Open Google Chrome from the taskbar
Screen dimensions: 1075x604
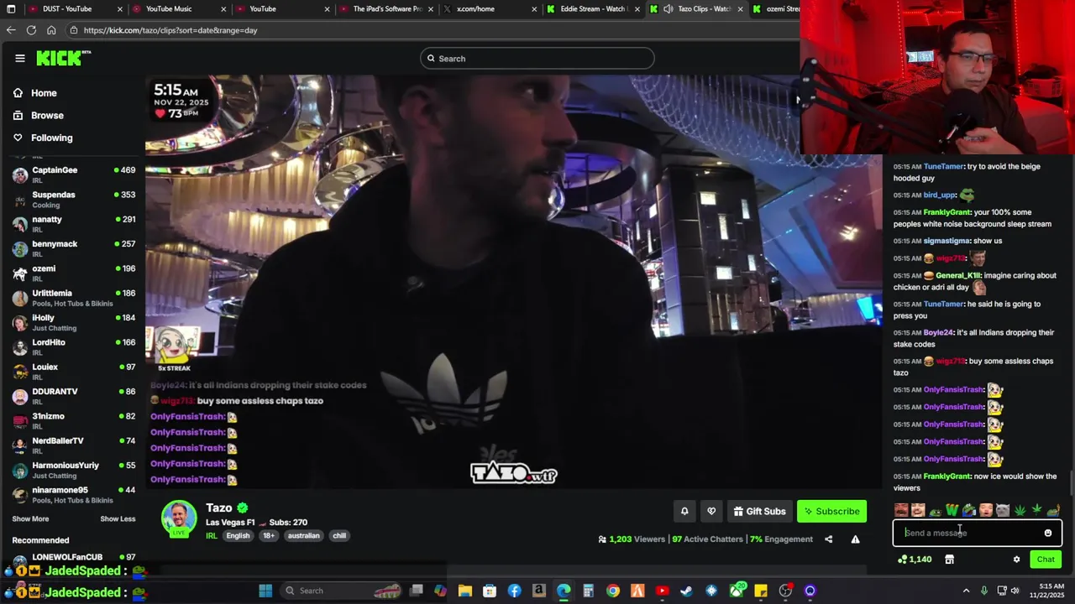pyautogui.click(x=613, y=591)
